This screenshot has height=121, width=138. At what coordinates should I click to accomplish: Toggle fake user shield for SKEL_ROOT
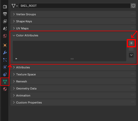click(133, 6)
